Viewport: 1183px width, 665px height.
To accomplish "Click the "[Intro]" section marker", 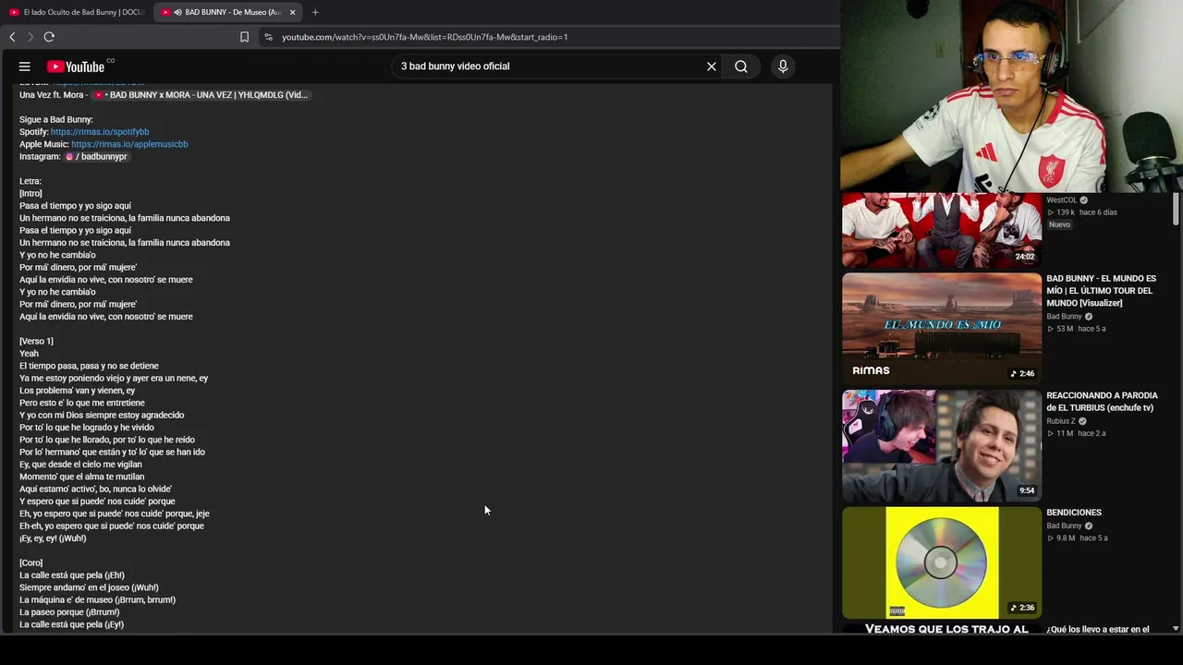I will click(30, 194).
